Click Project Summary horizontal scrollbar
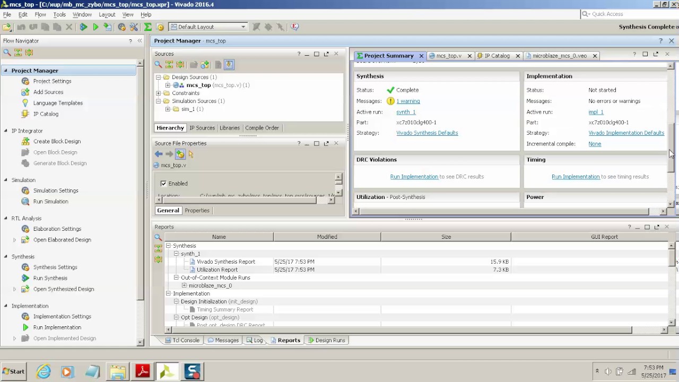Viewport: 679px width, 382px height. [504, 211]
